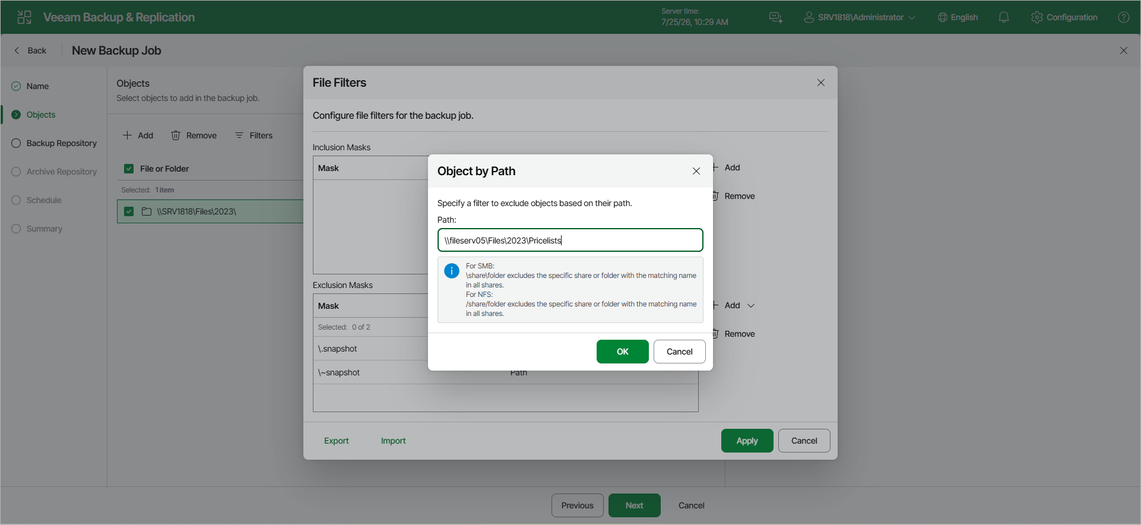Click the Exclusion Masks Mask column header
The height and width of the screenshot is (525, 1141).
(x=328, y=306)
